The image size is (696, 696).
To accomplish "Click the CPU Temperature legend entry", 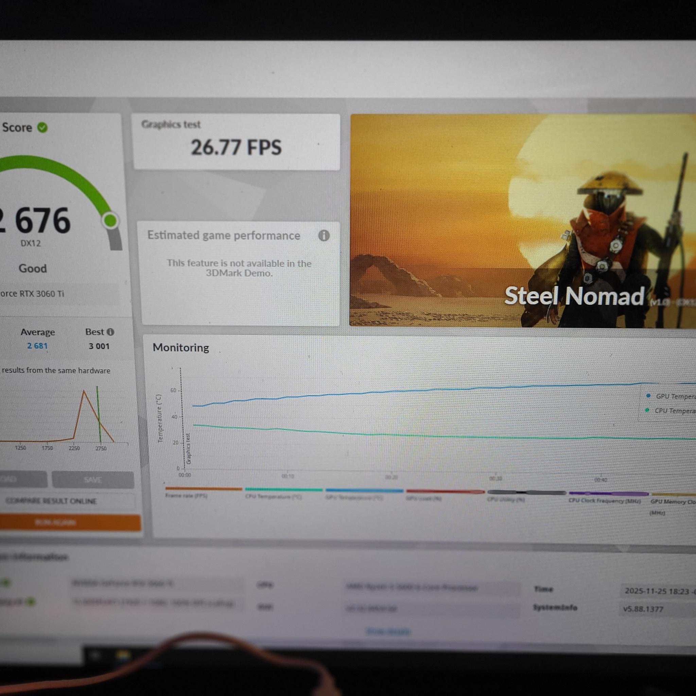I will pyautogui.click(x=671, y=411).
